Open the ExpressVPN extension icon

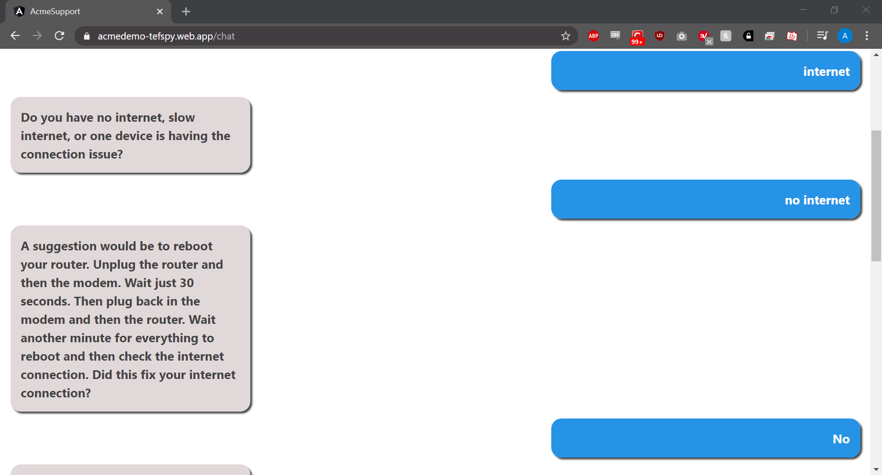click(704, 37)
